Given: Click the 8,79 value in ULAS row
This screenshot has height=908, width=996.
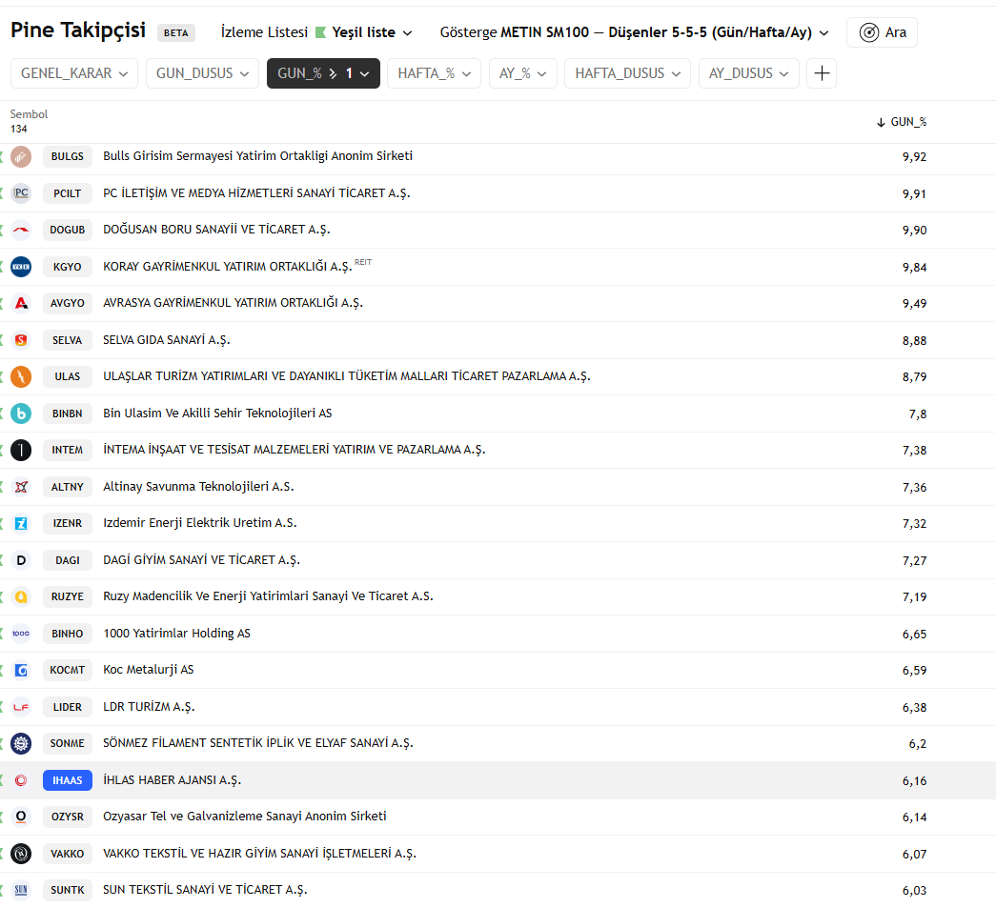Looking at the screenshot, I should pyautogui.click(x=914, y=377).
